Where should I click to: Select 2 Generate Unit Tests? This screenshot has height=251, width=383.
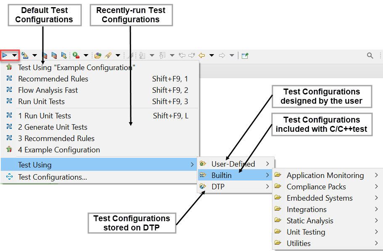[100, 127]
